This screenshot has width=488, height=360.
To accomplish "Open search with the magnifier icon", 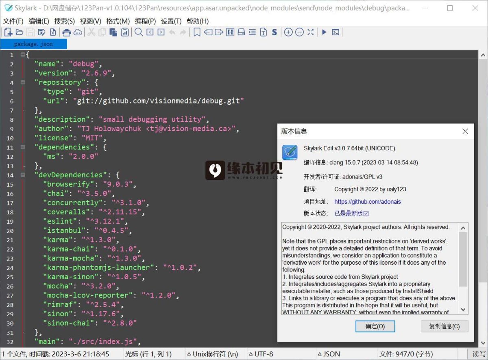I will [139, 32].
